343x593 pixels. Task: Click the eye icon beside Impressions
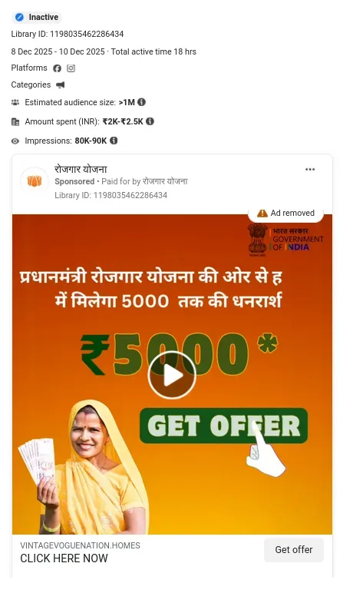click(x=15, y=141)
